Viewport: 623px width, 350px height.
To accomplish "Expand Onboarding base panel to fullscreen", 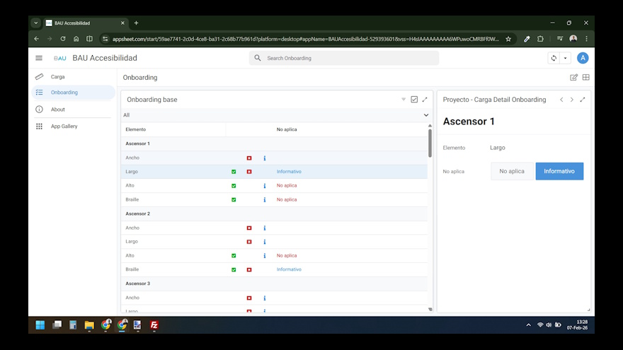I will coord(425,100).
